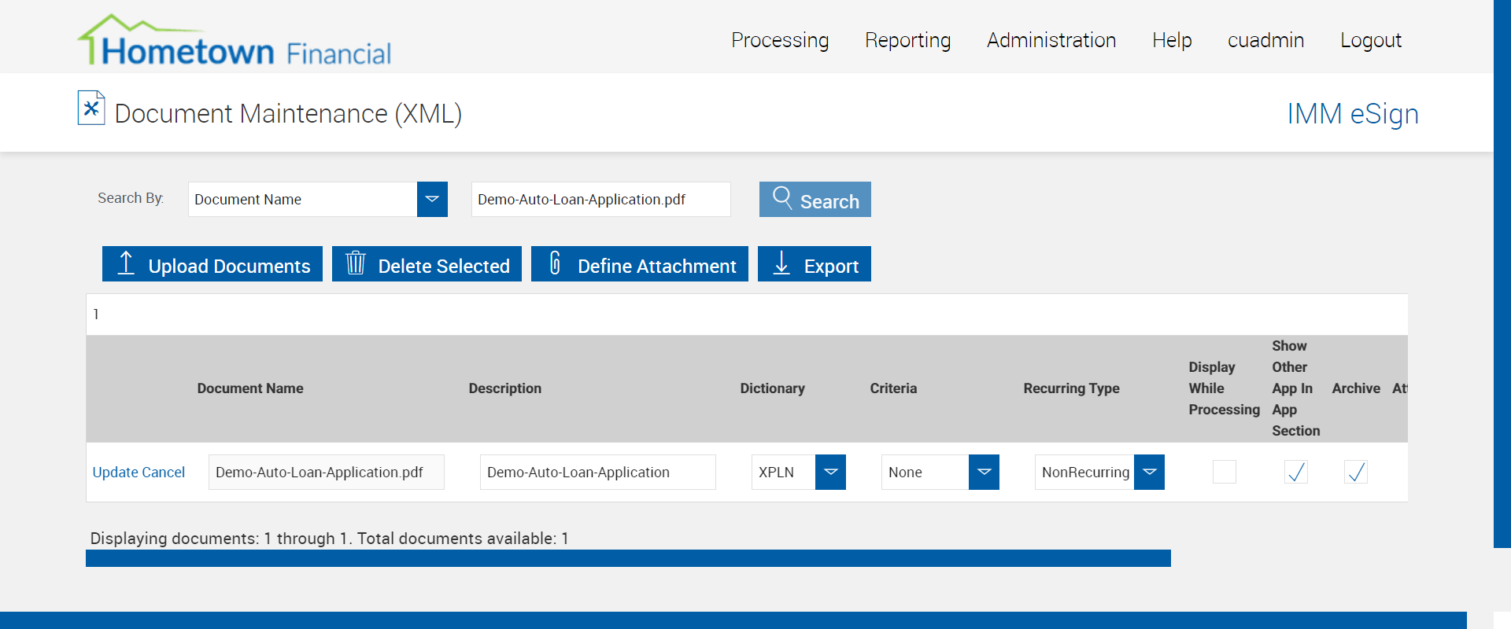Click the upload arrow icon
The image size is (1511, 629).
126,263
